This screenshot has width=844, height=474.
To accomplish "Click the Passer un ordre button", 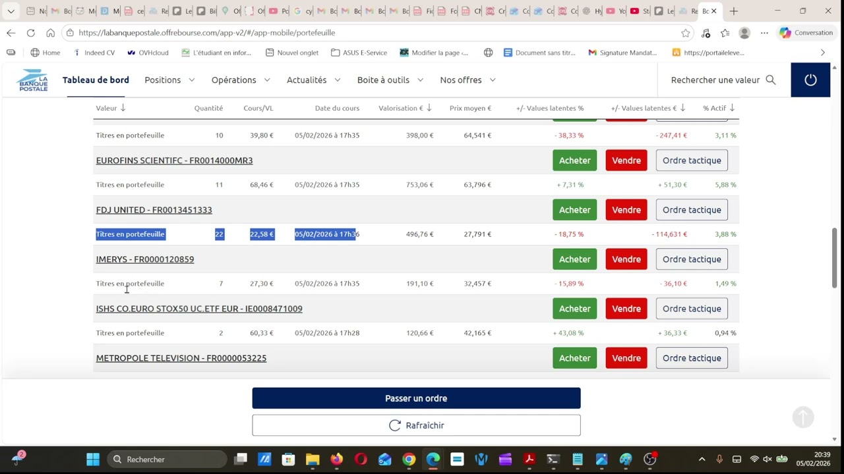I will pos(416,398).
